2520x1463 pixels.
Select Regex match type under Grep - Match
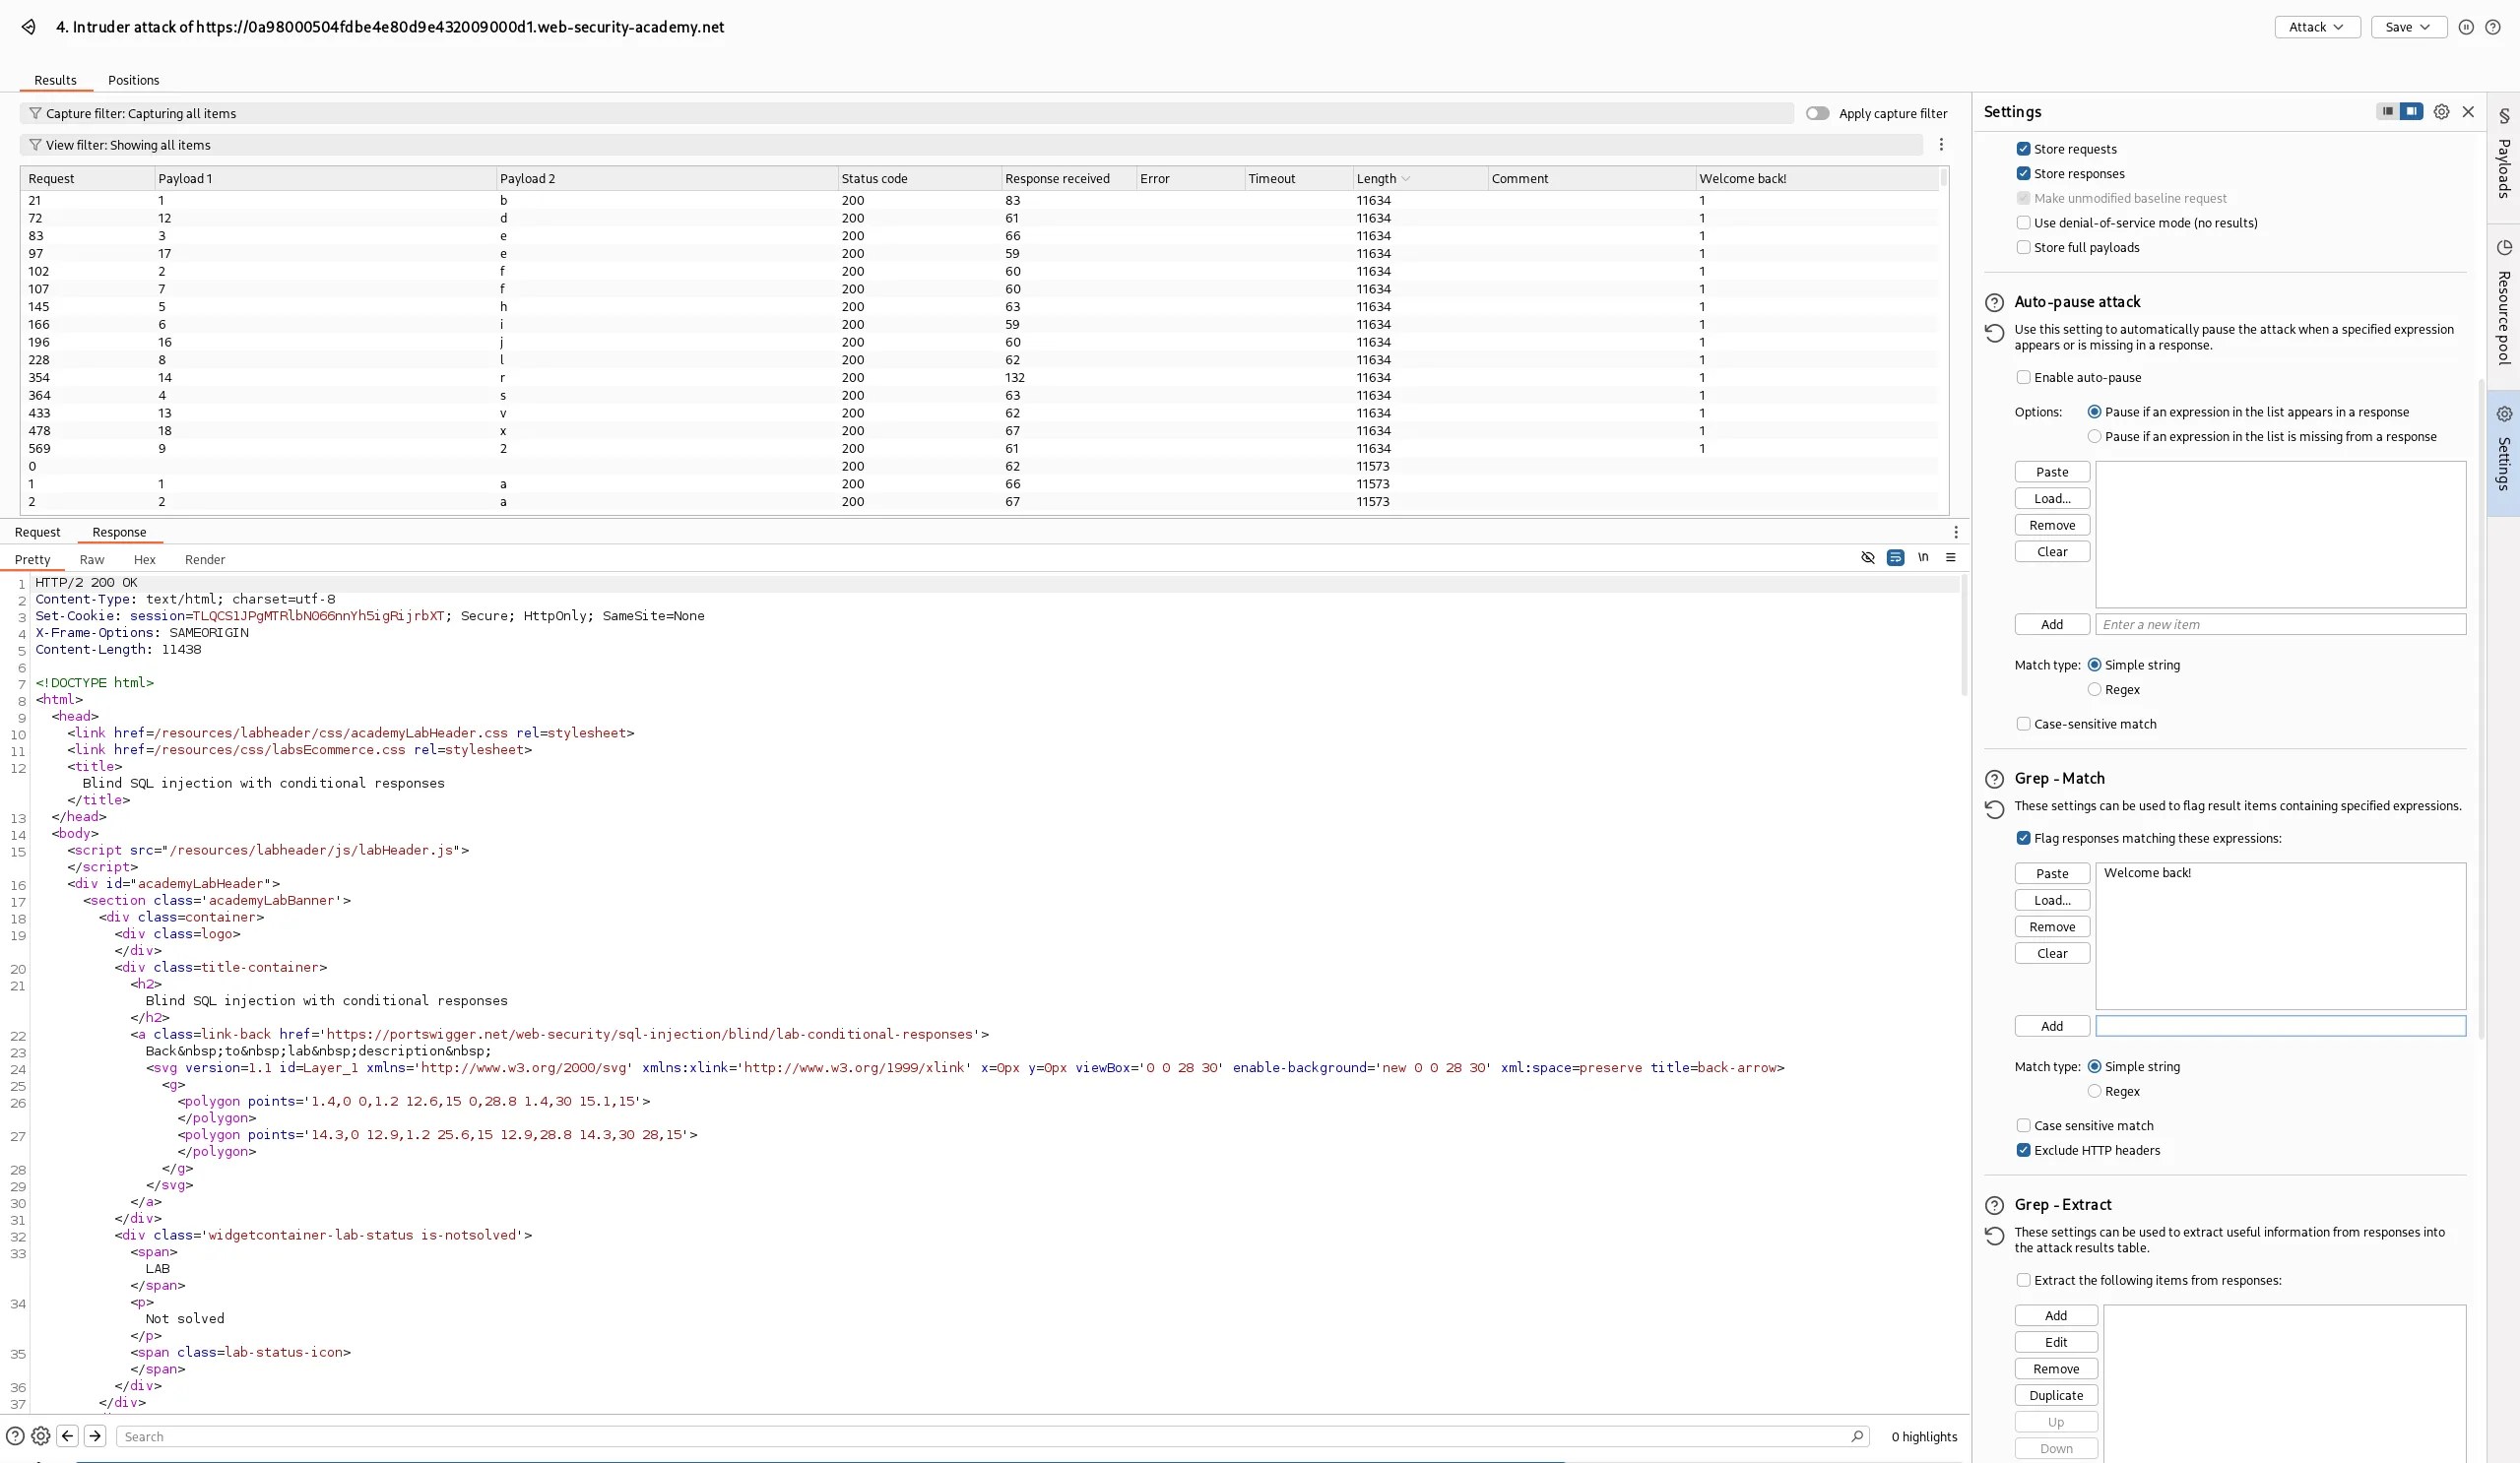click(2094, 1091)
